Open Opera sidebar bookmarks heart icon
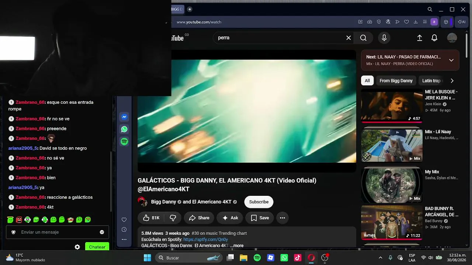472x265 pixels. (x=124, y=220)
